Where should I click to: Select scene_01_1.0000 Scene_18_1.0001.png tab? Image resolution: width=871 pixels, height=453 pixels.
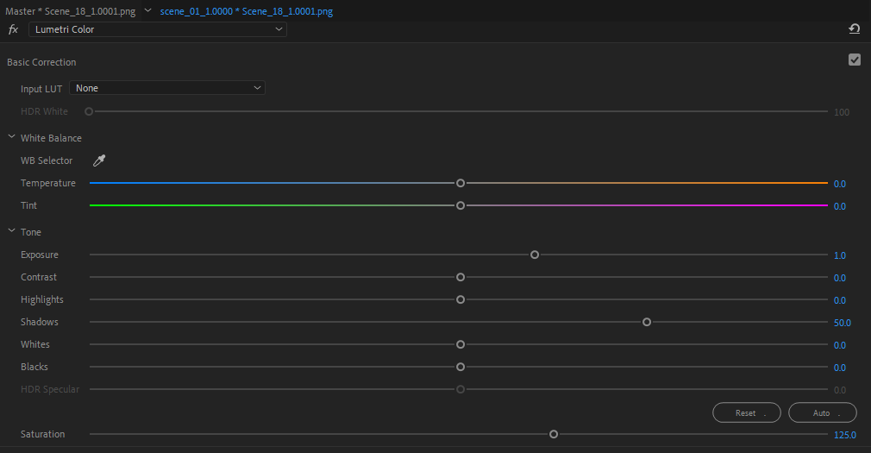click(x=247, y=11)
